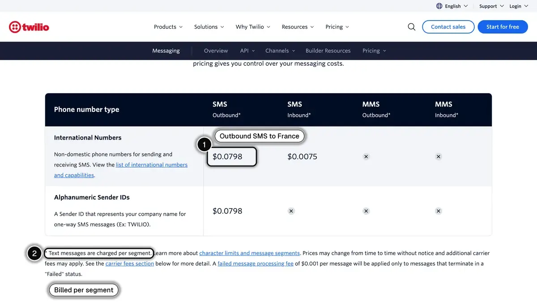Click the International Numbers row title
537x302 pixels.
pyautogui.click(x=88, y=138)
